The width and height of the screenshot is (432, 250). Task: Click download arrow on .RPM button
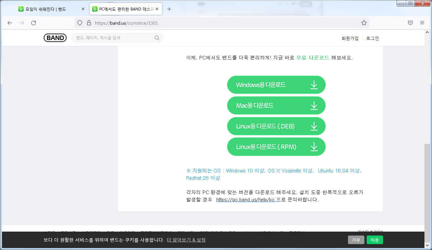(314, 147)
